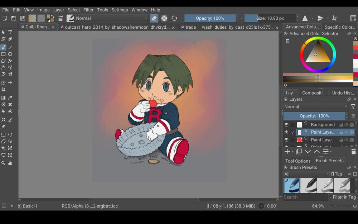The width and height of the screenshot is (358, 224).
Task: Select the Ellipse shape tool
Action: [10, 54]
